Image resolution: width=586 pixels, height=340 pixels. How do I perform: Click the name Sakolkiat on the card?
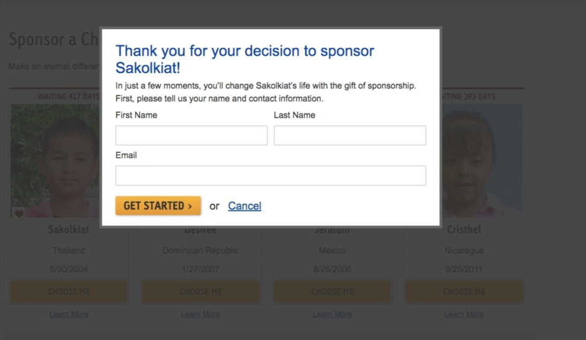tap(69, 230)
